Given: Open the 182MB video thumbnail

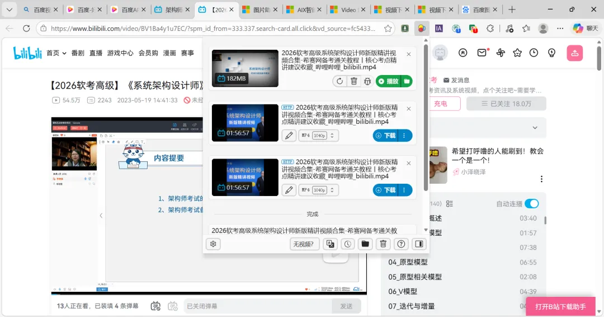Looking at the screenshot, I should pyautogui.click(x=245, y=68).
